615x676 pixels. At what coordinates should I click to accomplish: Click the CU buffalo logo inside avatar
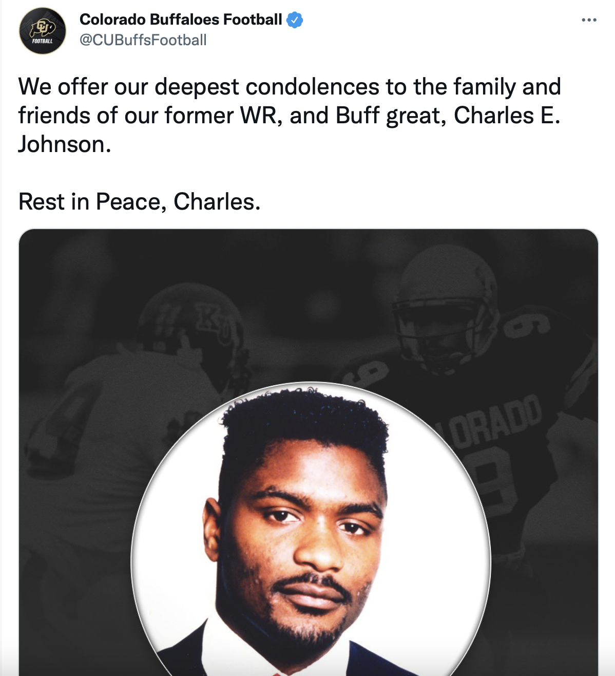[43, 27]
